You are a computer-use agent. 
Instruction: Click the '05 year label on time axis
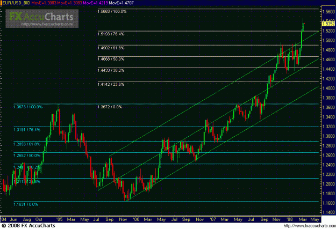coord(59,219)
